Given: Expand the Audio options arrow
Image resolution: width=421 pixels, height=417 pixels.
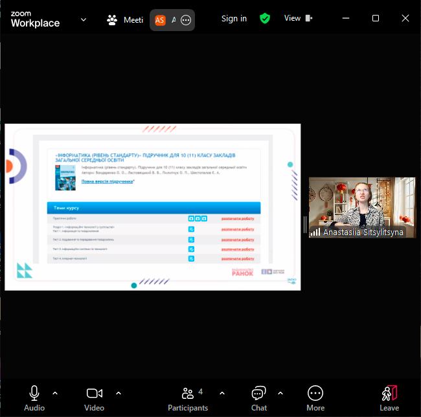Looking at the screenshot, I should (x=55, y=392).
